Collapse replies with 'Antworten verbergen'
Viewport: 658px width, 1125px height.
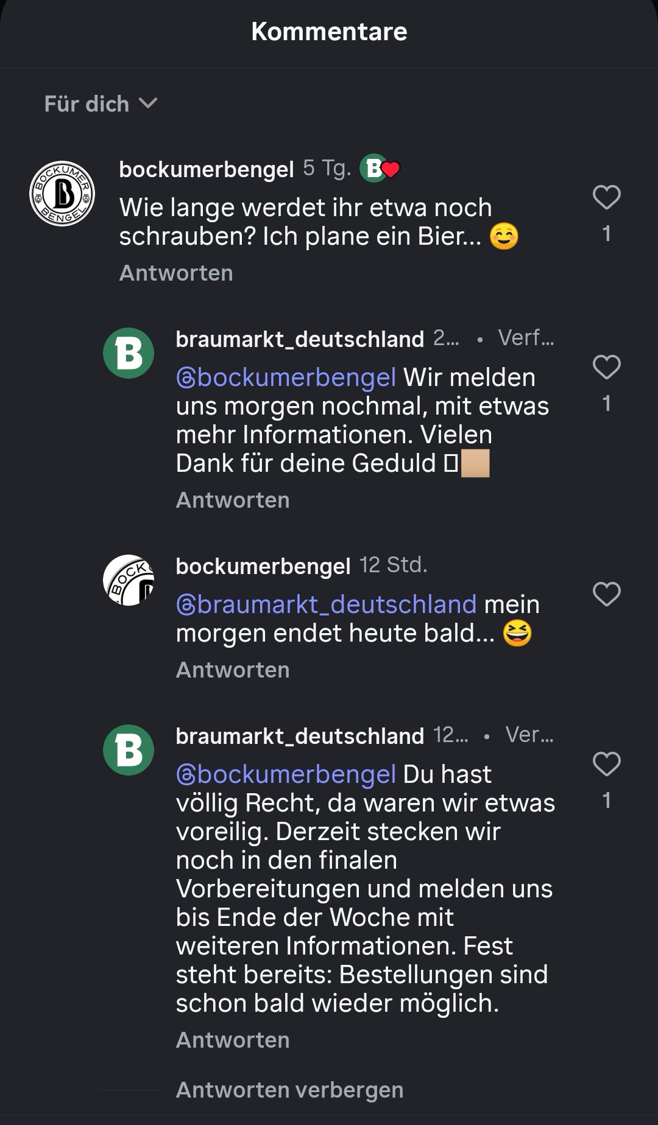point(289,1090)
